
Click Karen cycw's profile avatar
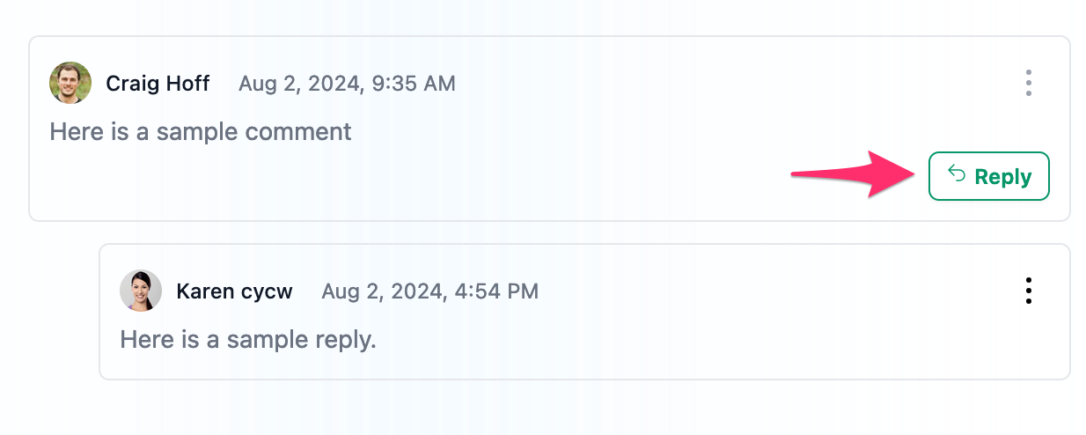coord(141,291)
